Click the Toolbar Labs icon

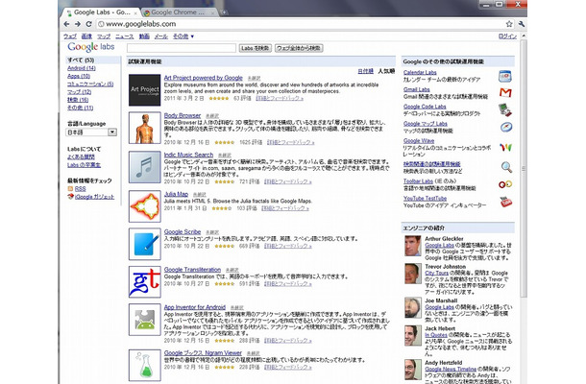point(505,184)
